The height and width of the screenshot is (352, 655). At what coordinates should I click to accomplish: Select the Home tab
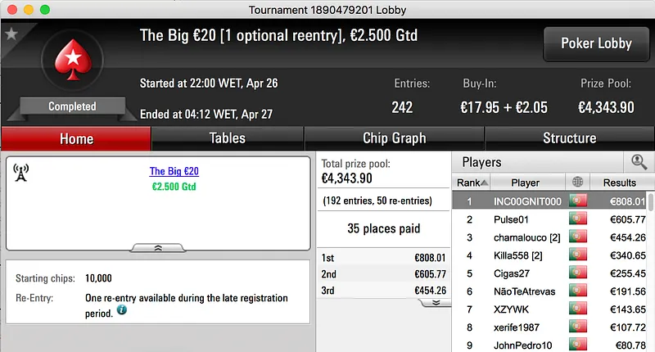point(76,138)
